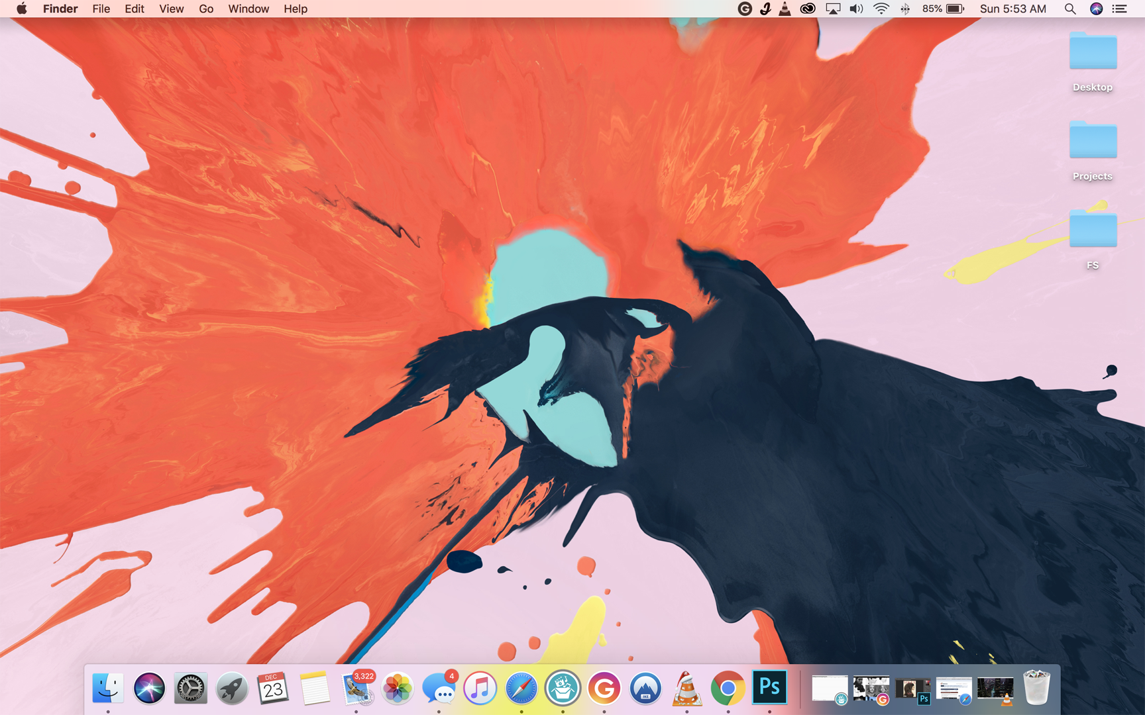Restore minimized window with teal badge

[830, 690]
